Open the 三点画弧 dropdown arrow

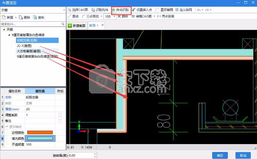point(101,16)
